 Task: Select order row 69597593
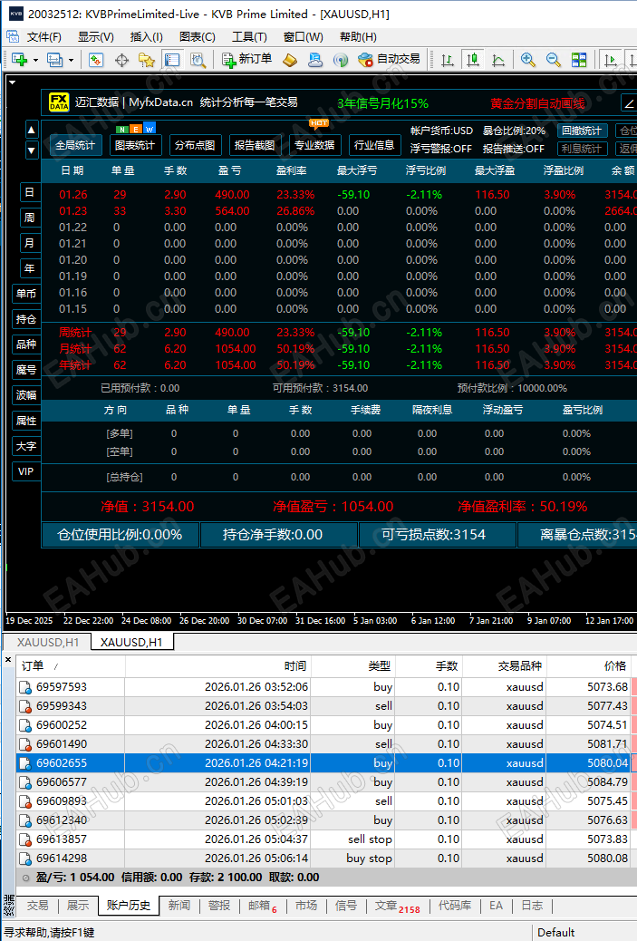coord(323,686)
